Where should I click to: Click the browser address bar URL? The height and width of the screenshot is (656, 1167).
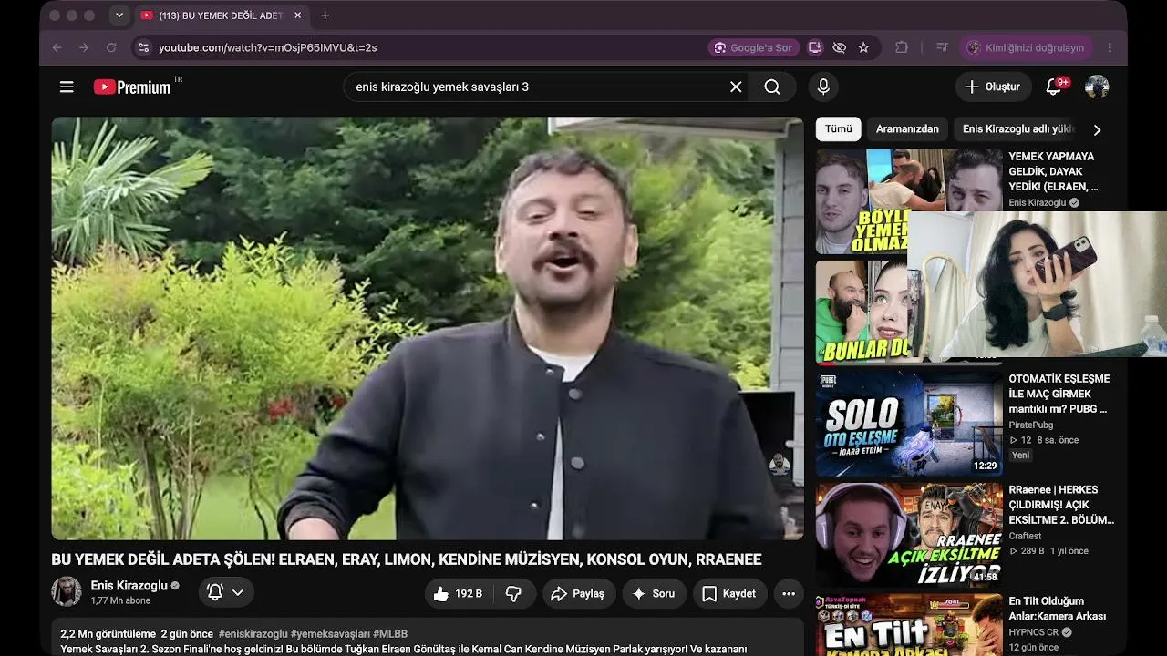pyautogui.click(x=268, y=47)
